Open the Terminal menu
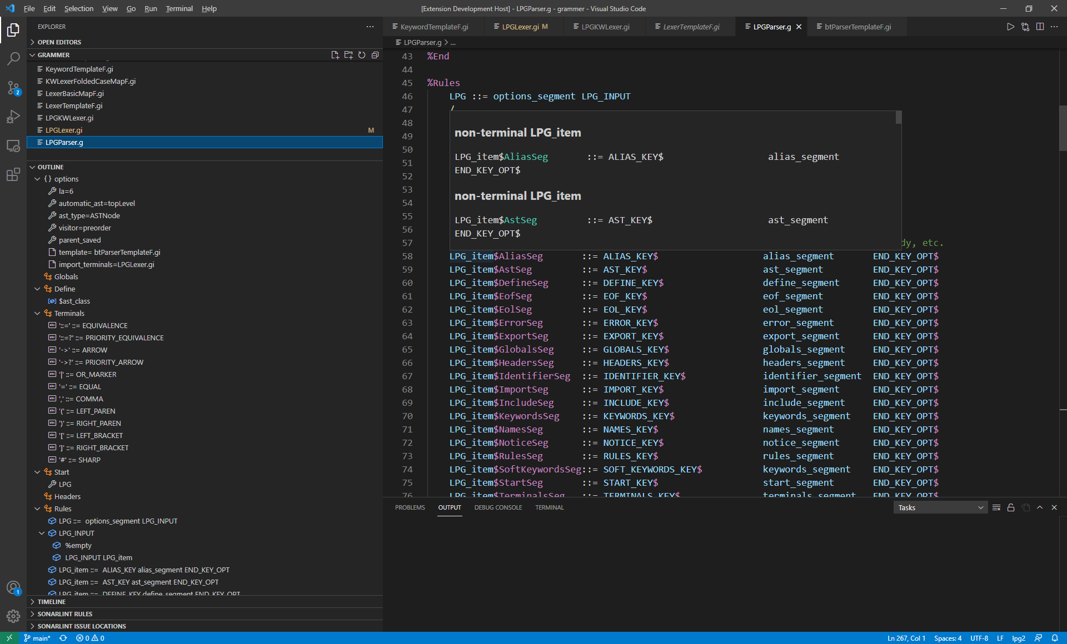The height and width of the screenshot is (644, 1067). point(179,8)
